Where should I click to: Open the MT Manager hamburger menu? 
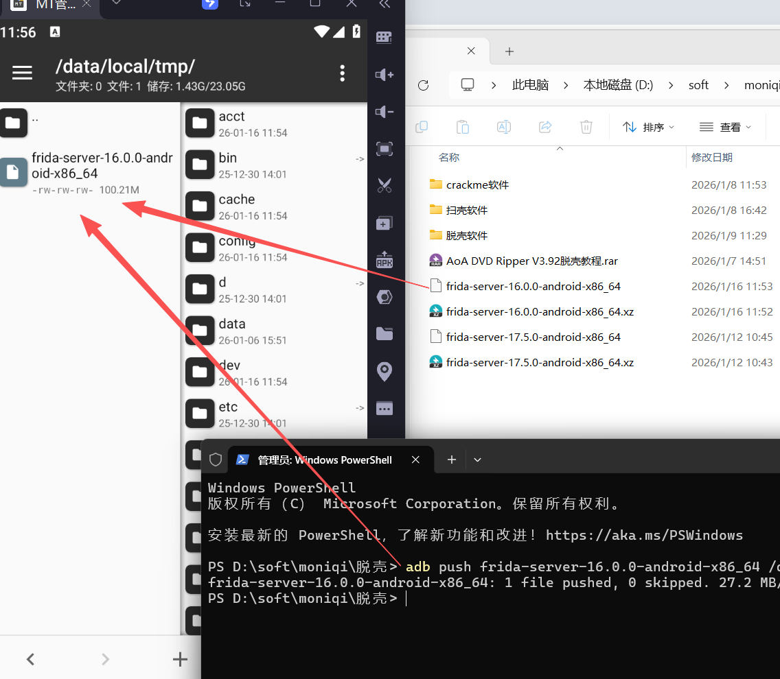[23, 73]
